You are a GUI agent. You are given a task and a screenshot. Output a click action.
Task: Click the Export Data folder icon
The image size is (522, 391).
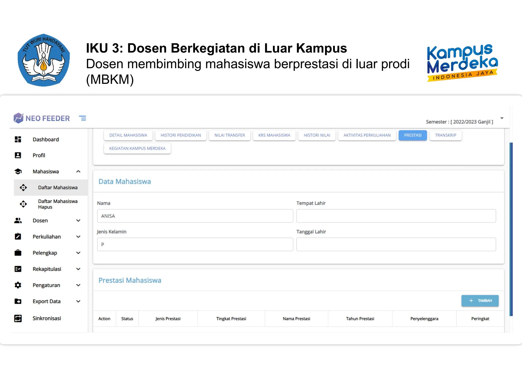pos(18,301)
